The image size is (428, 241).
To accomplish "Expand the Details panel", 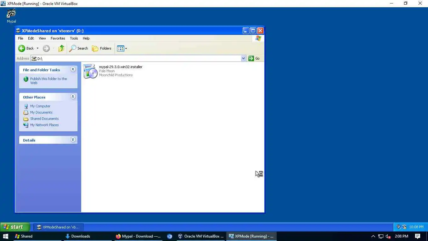I will [x=73, y=140].
